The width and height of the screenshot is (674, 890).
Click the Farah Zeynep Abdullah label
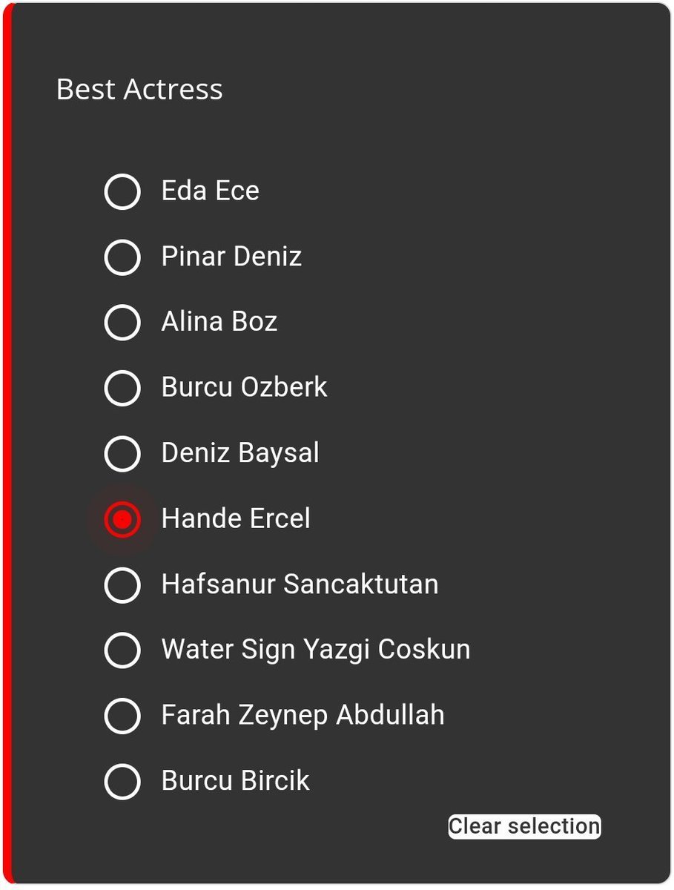pos(303,716)
